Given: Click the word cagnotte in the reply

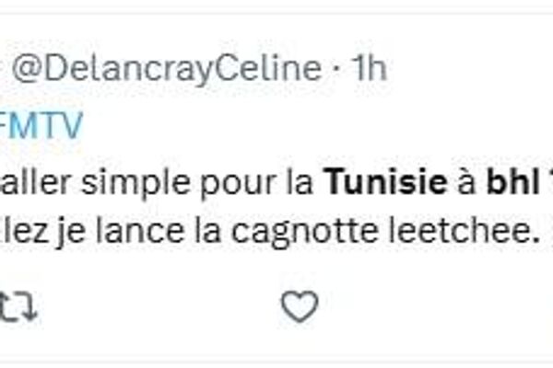Looking at the screenshot, I should pos(304,233).
